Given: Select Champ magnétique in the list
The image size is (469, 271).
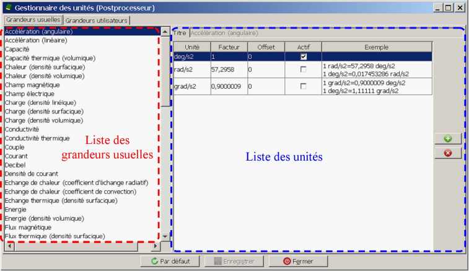Looking at the screenshot, I should tap(32, 85).
